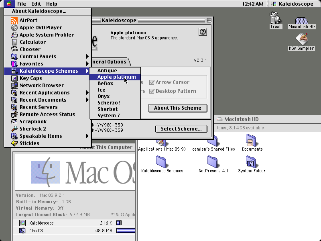The height and width of the screenshot is (241, 321).
Task: Select the Kaleidoscope Schemes folder in Macintosh HD
Action: tap(161, 162)
